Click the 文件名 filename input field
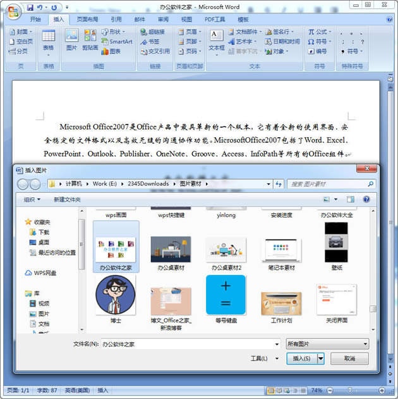The image size is (398, 399). coord(190,344)
